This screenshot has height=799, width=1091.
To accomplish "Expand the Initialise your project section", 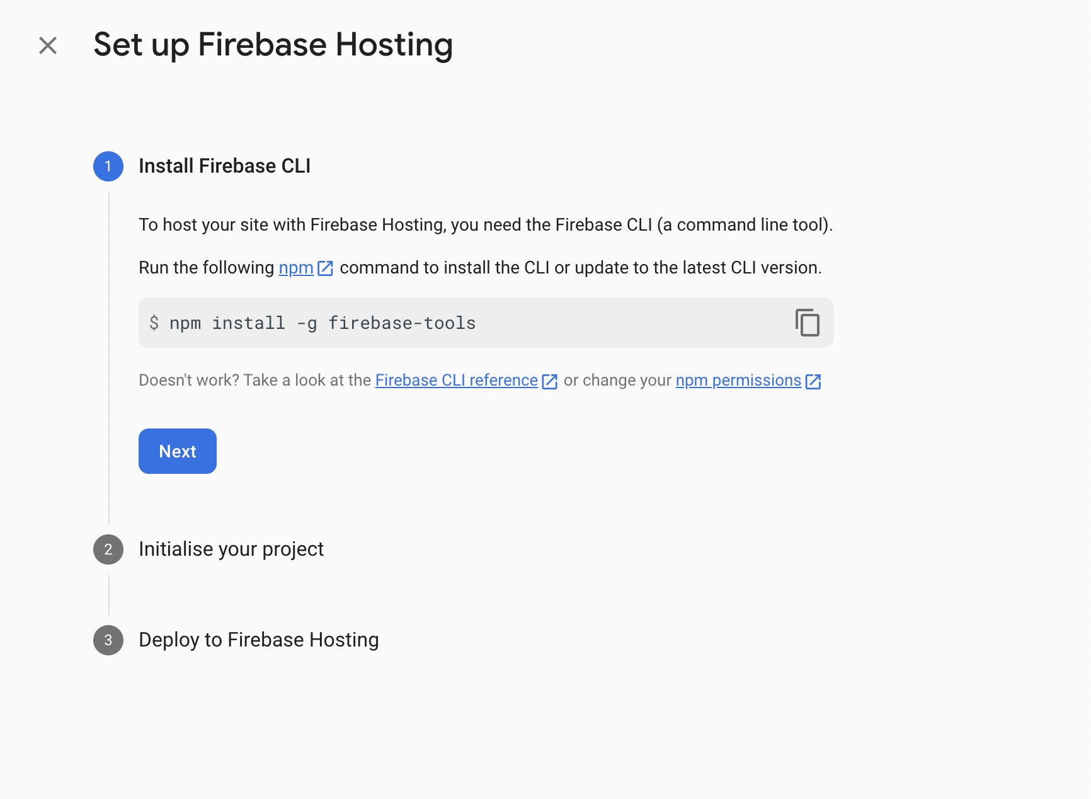I will (231, 549).
